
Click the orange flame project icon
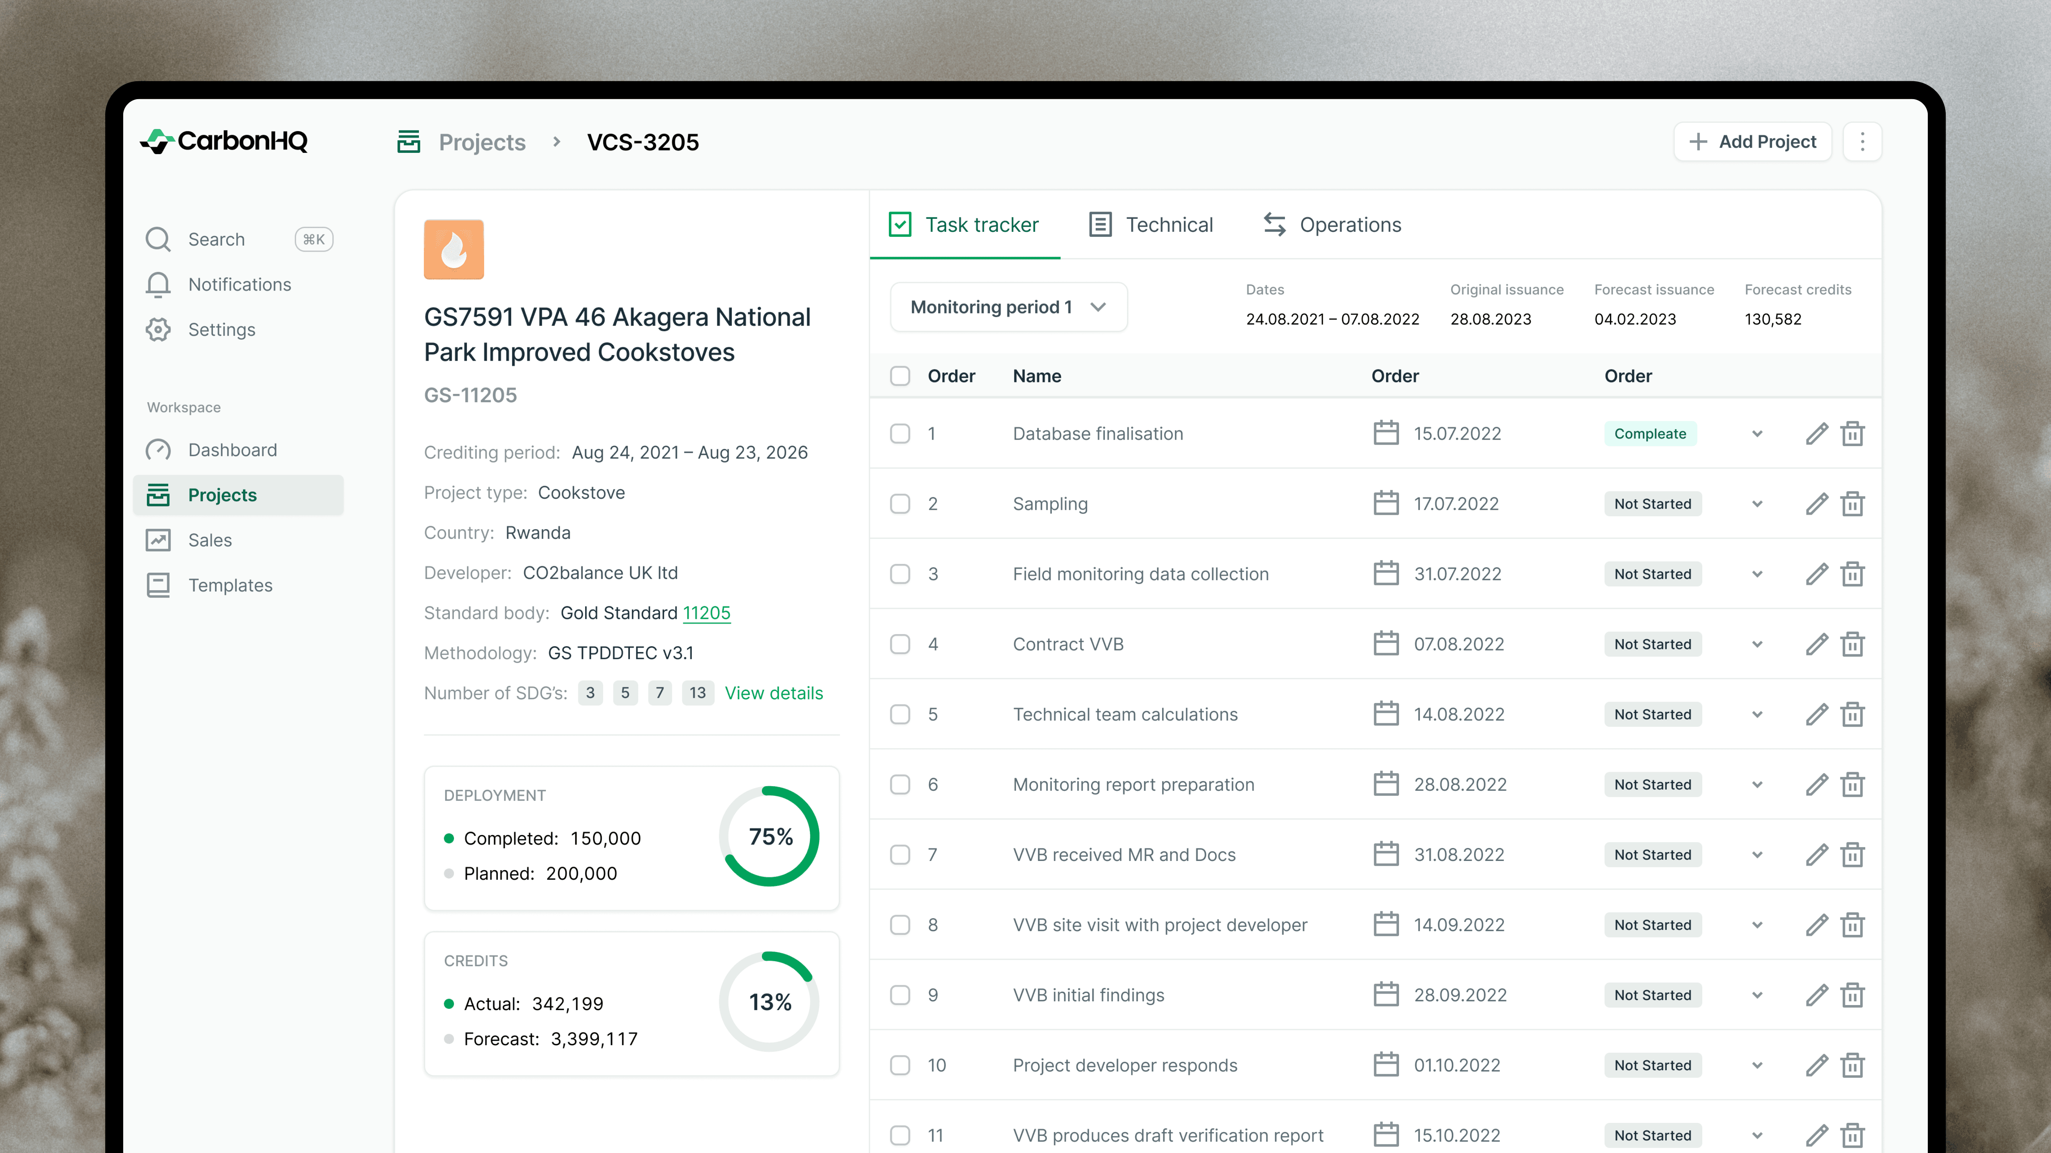click(x=454, y=249)
